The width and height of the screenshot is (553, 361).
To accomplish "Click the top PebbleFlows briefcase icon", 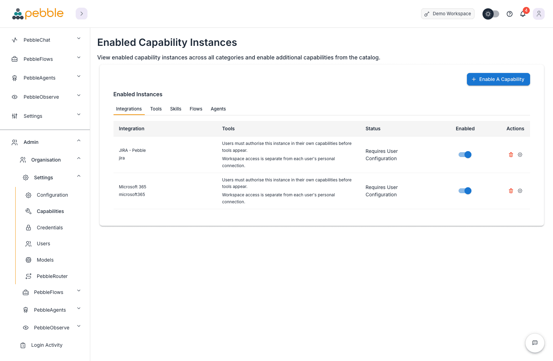I will pyautogui.click(x=15, y=59).
